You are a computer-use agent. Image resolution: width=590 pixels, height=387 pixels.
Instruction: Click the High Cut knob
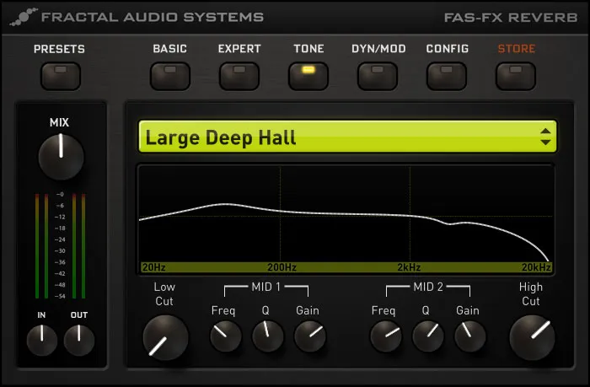click(532, 336)
